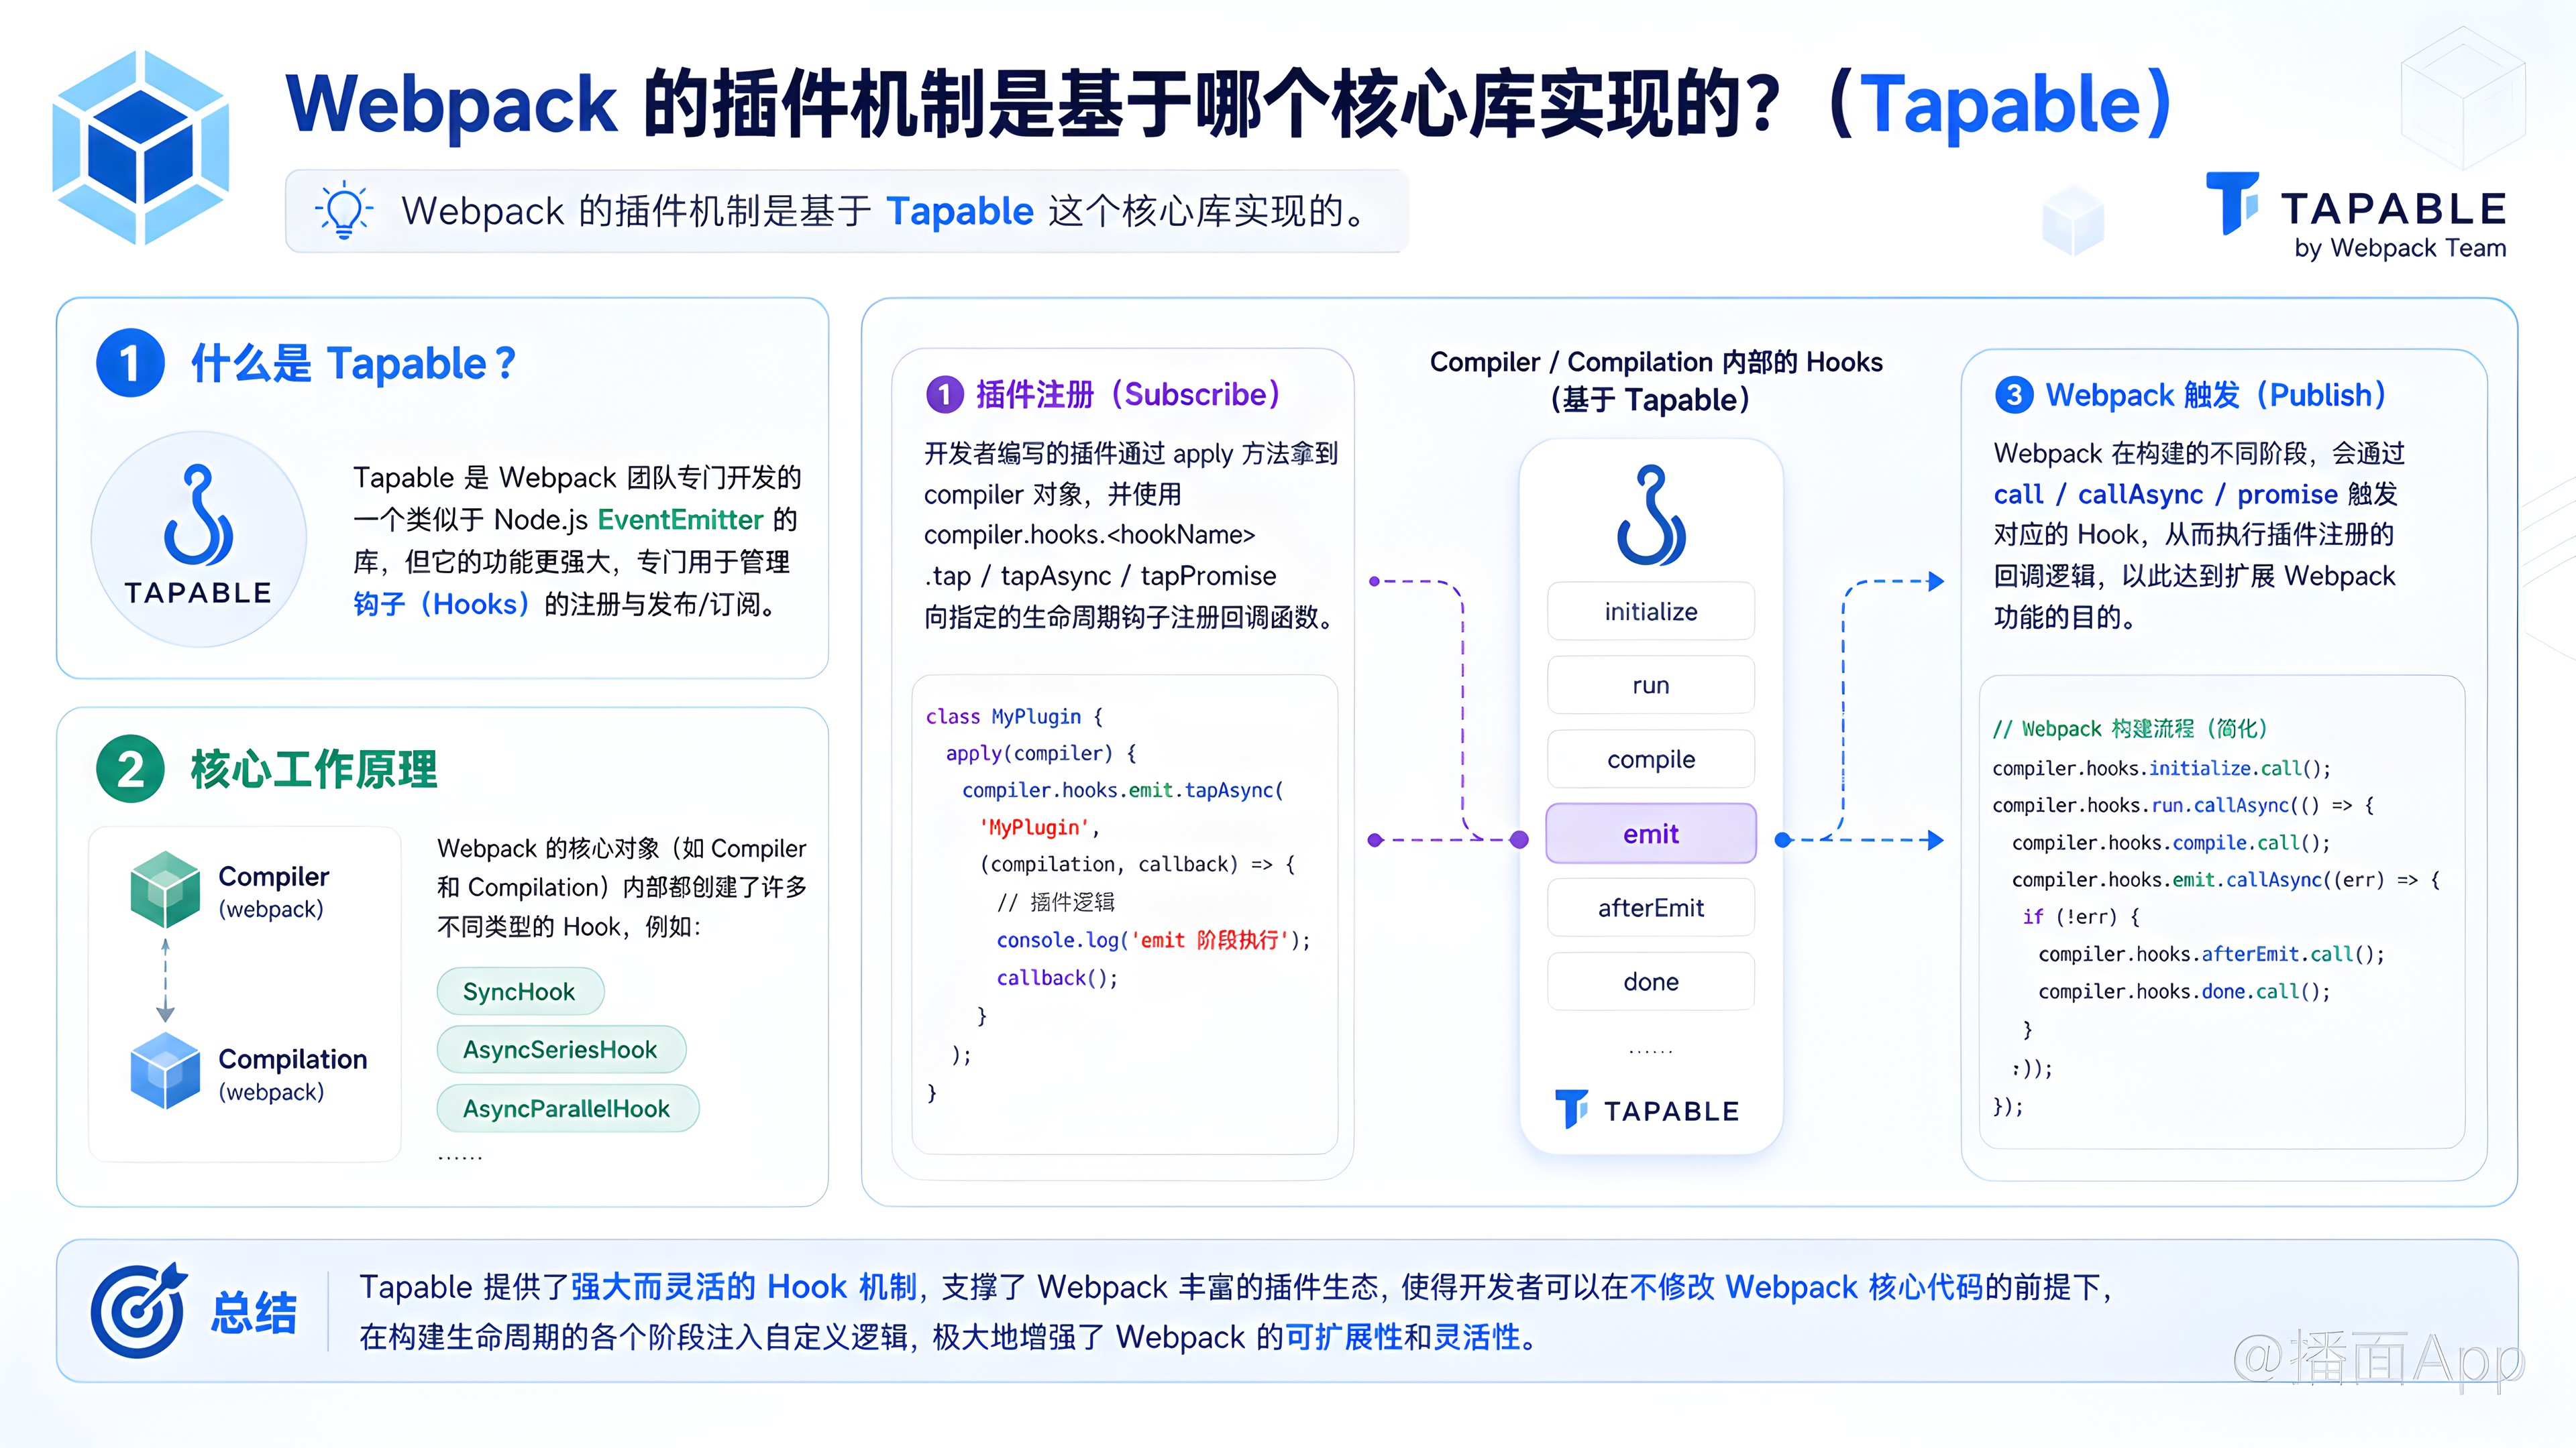Click the 'compiler.hooks.emit.tapAsync(' code line
The width and height of the screenshot is (2576, 1448).
point(1123,790)
